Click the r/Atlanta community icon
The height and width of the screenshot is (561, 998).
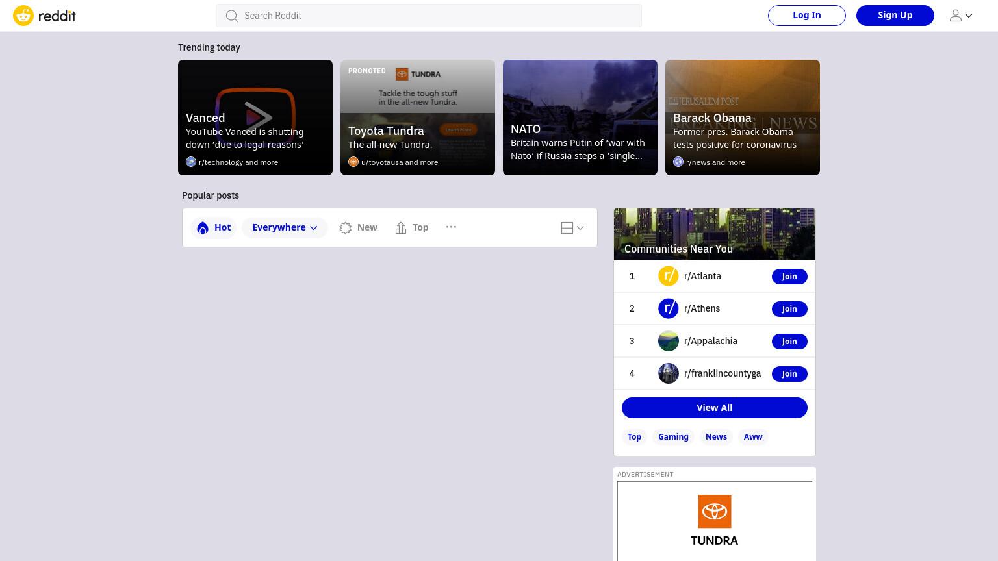click(669, 276)
